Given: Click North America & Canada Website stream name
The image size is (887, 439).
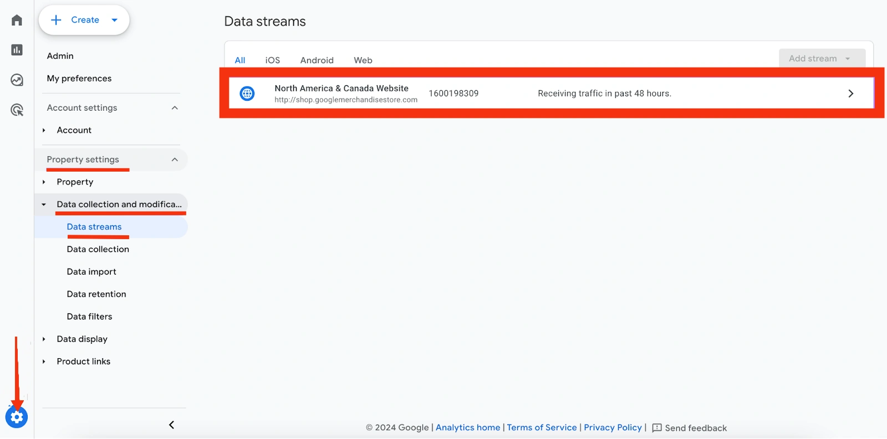Looking at the screenshot, I should tap(341, 89).
